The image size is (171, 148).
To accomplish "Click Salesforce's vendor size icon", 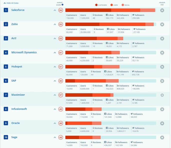I will (162, 10).
